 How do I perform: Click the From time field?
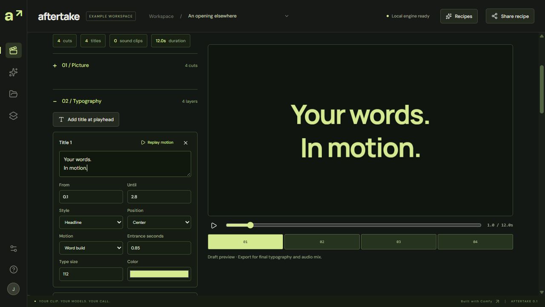click(91, 197)
